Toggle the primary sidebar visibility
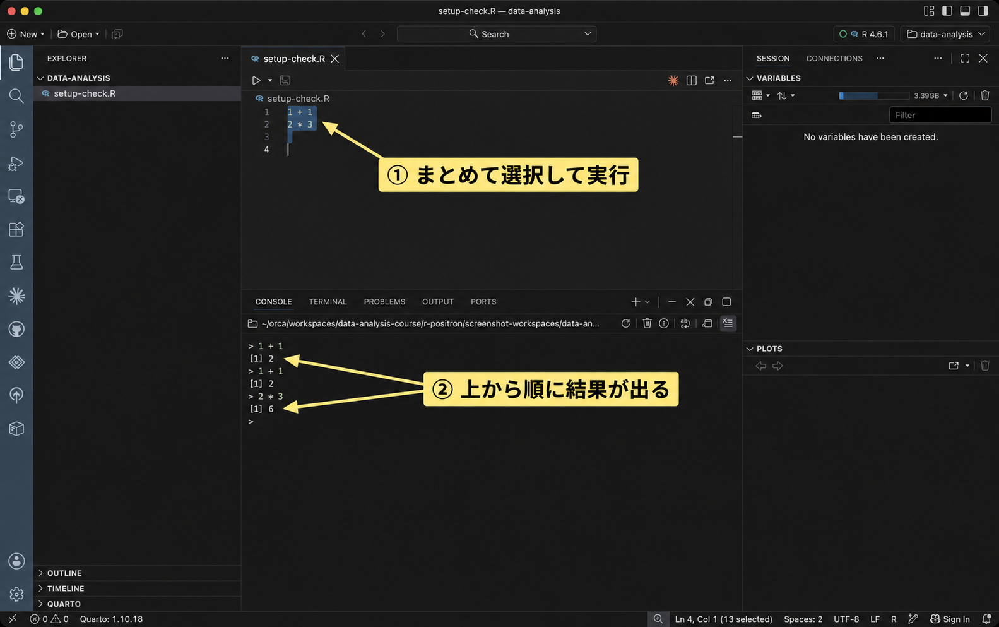This screenshot has width=999, height=627. tap(947, 11)
